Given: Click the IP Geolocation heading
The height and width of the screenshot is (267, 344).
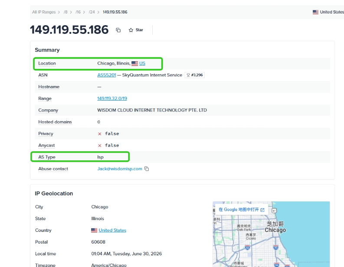Looking at the screenshot, I should point(54,194).
